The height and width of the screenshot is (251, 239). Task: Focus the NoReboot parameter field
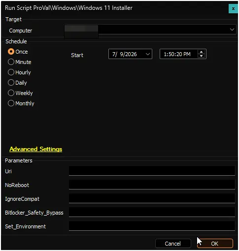click(152, 185)
